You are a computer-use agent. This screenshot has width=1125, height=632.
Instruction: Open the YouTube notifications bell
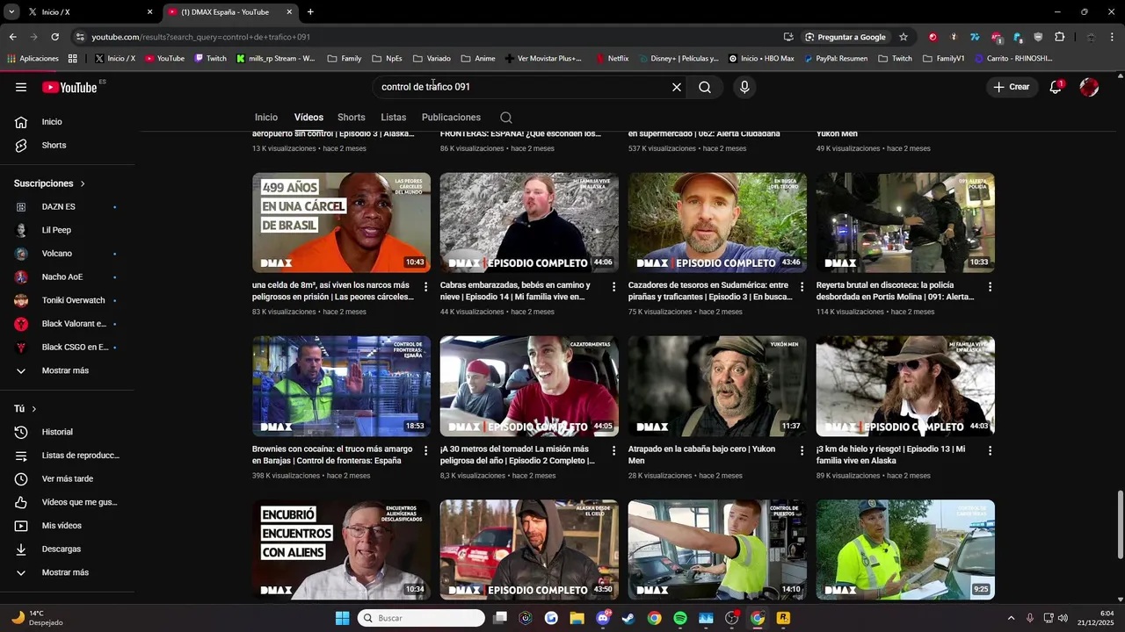click(x=1056, y=87)
